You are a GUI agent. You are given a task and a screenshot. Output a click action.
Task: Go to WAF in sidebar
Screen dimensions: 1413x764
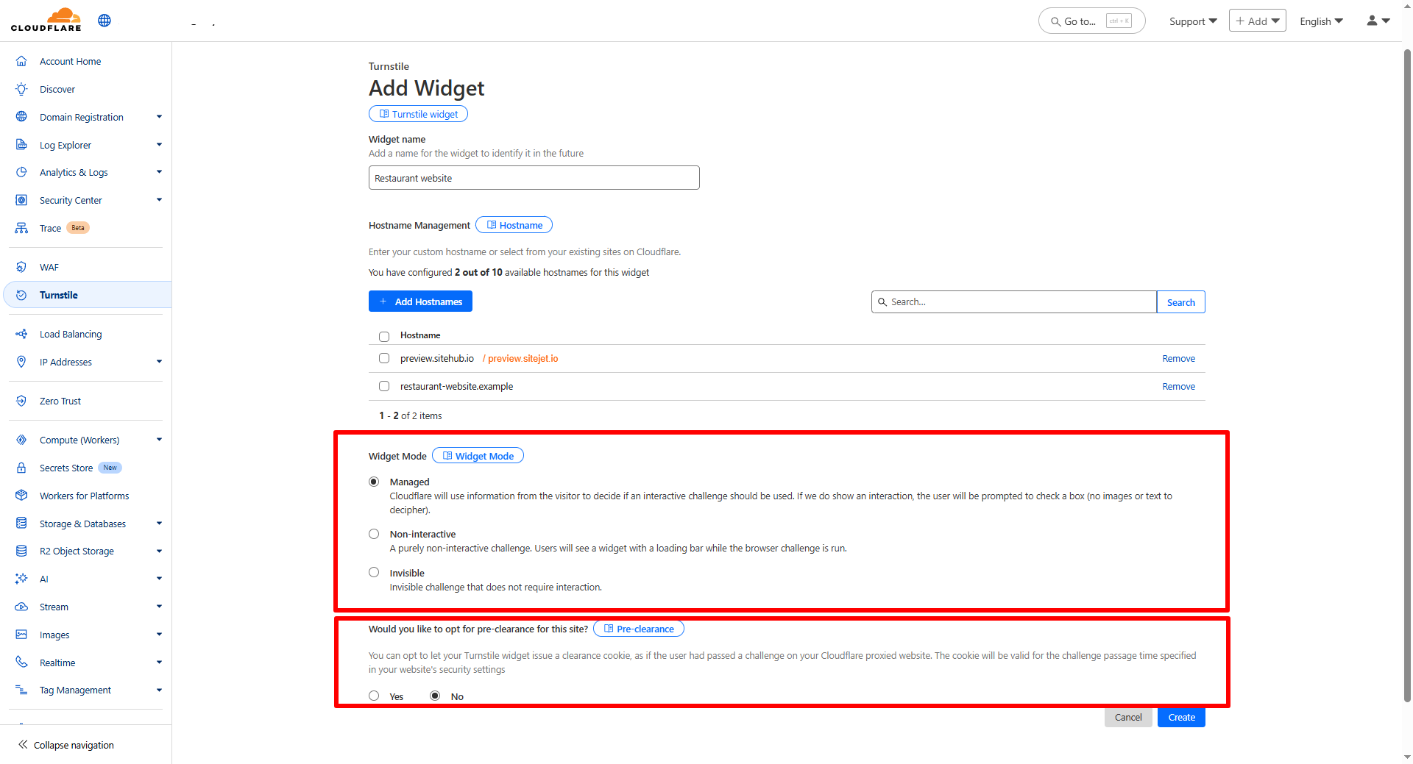coord(49,267)
